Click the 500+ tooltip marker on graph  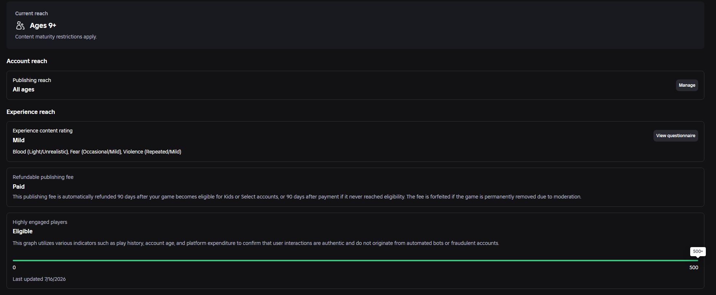tap(698, 251)
